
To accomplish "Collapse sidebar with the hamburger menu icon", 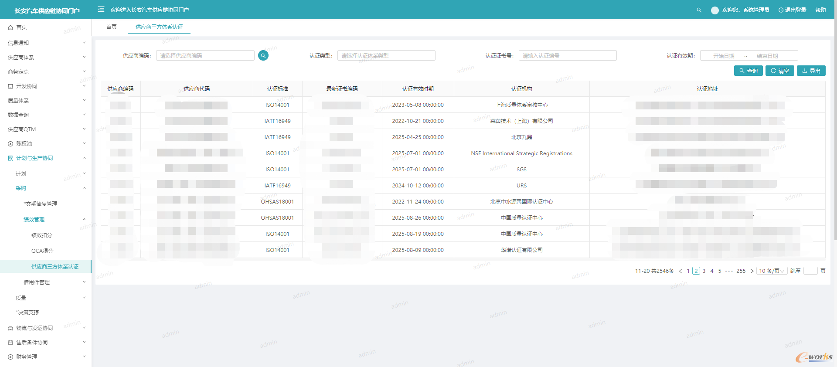I will pos(101,9).
